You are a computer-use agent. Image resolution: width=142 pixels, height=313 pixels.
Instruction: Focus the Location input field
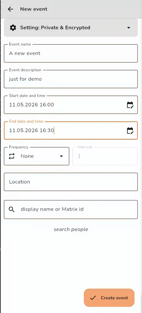point(71,182)
